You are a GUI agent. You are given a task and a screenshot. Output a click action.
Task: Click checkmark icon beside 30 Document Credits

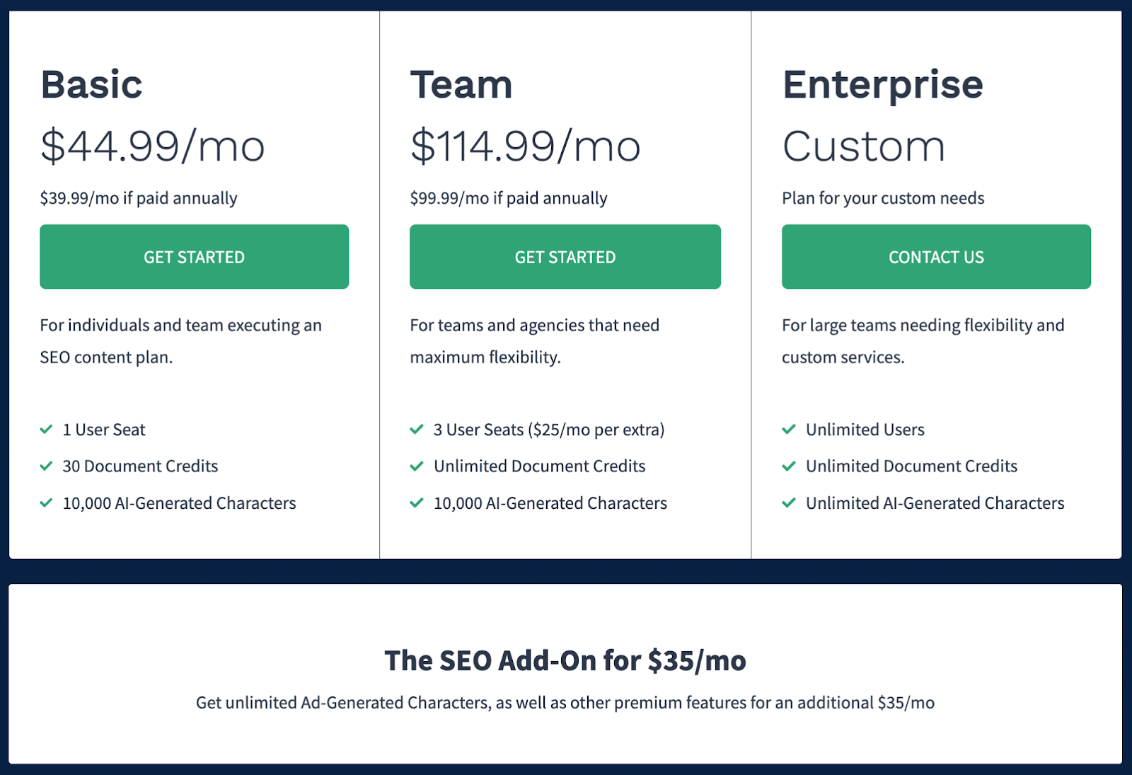[x=47, y=466]
